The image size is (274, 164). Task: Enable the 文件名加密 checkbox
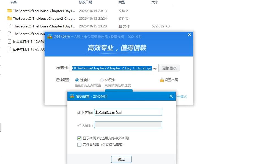(x=79, y=145)
